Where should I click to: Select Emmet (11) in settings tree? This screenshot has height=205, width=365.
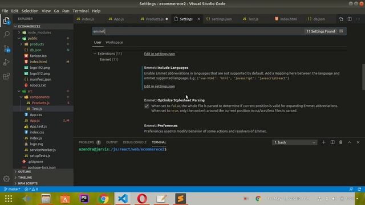109,59
